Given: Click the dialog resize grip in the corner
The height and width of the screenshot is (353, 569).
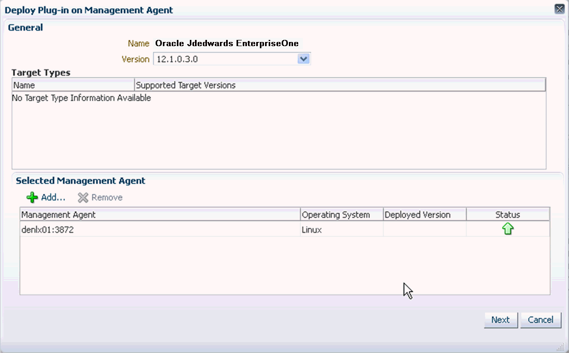Looking at the screenshot, I should 560,348.
